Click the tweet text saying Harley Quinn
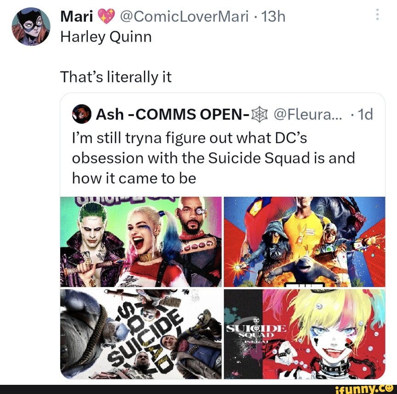This screenshot has width=397, height=394. pos(105,37)
